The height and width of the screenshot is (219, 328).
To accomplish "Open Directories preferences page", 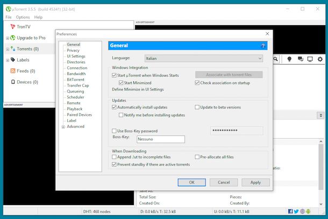I will coord(76,62).
